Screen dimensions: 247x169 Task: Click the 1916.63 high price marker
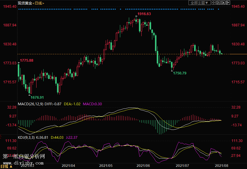(x=144, y=14)
